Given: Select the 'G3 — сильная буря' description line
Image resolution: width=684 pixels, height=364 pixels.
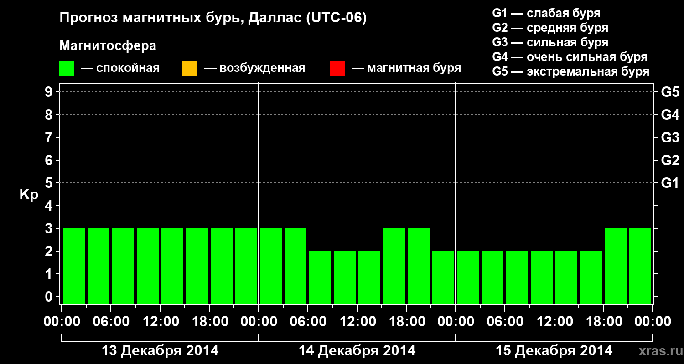Looking at the screenshot, I should pos(550,42).
